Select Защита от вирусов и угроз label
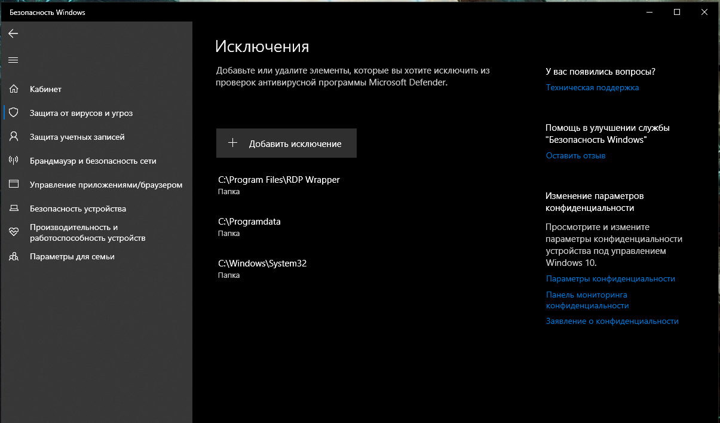Viewport: 720px width, 423px height. pos(81,113)
